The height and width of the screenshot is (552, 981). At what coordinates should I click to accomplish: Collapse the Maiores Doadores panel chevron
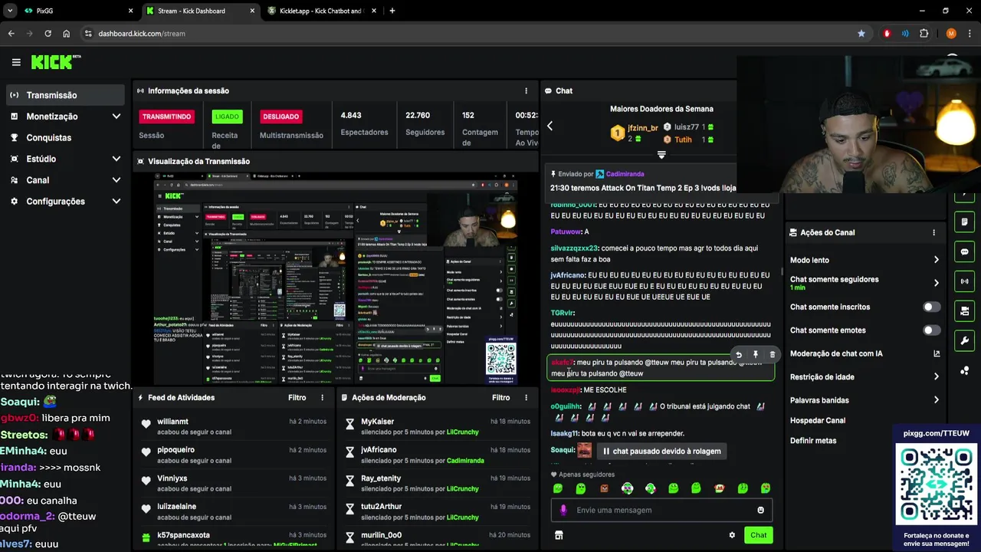click(661, 155)
